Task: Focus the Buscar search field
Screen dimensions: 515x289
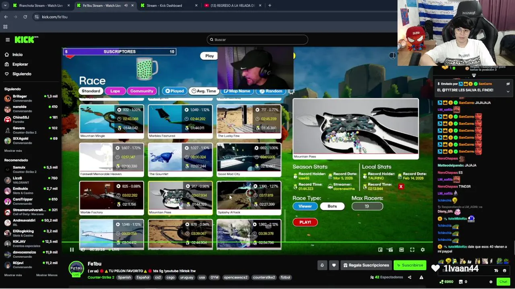Action: coord(257,40)
